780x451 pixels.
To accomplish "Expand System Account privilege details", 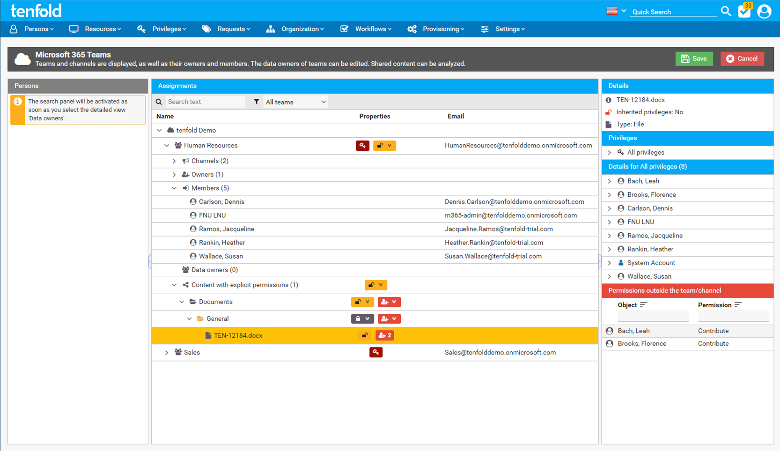I will (x=610, y=263).
